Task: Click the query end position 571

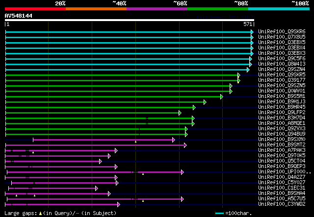Action: tap(248, 24)
